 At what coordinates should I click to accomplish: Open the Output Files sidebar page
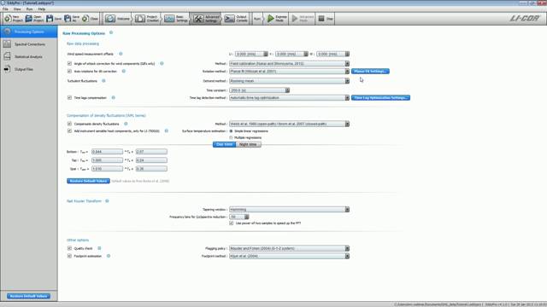click(x=28, y=69)
